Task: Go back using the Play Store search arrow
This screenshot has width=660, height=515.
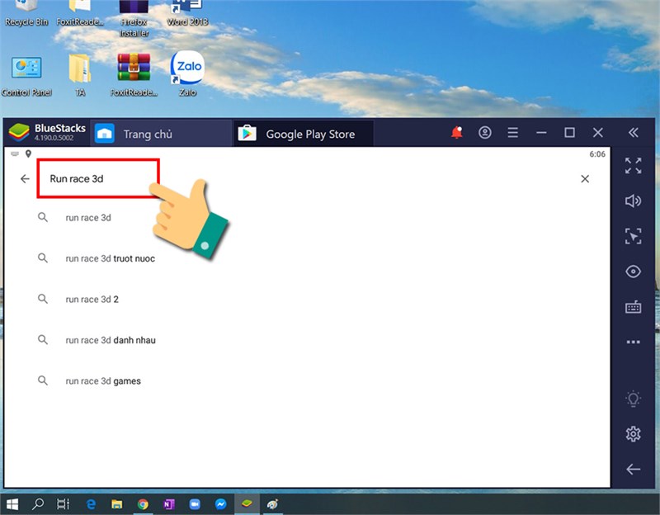Action: [25, 179]
